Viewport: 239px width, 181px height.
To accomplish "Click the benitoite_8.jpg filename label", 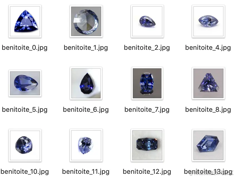I will [x=208, y=110].
